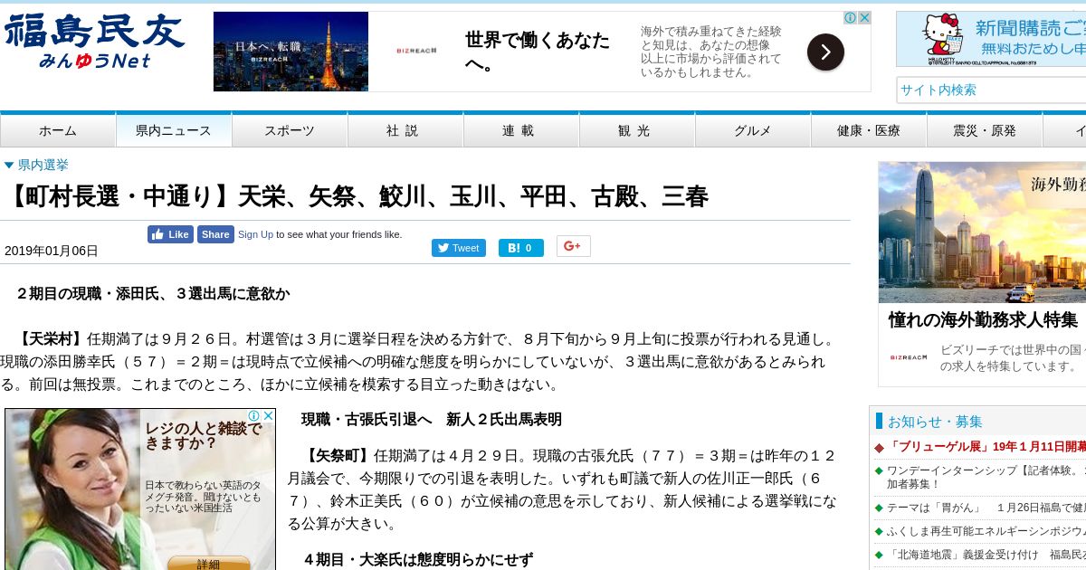Open the Facebook Sign Up link
The height and width of the screenshot is (570, 1086).
255,234
